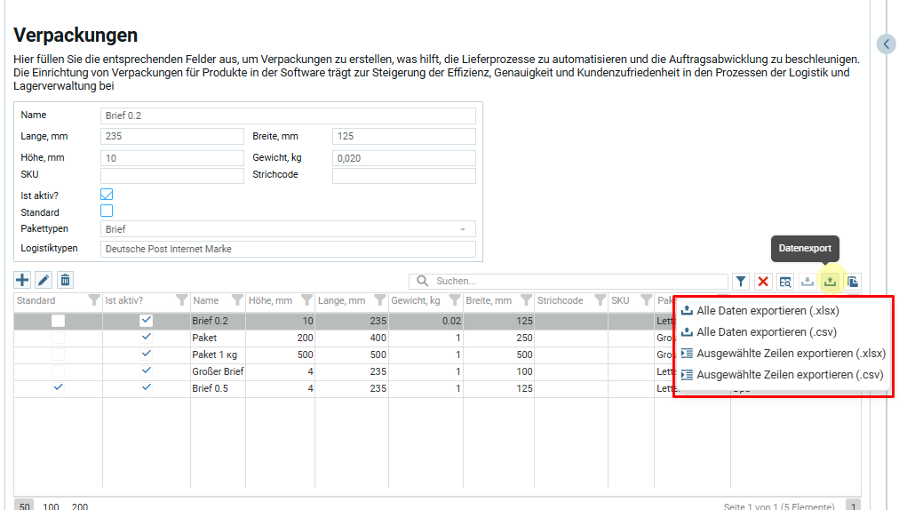The height and width of the screenshot is (510, 899).
Task: Open the Name column filter
Action: (237, 300)
